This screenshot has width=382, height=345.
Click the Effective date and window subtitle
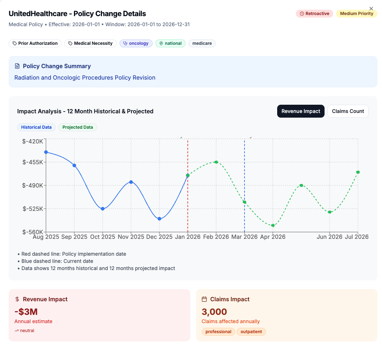coord(99,24)
